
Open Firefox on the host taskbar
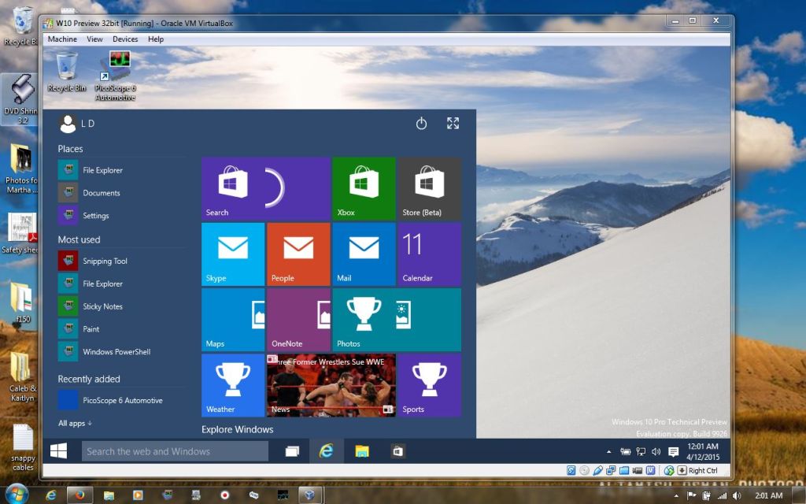pos(79,495)
